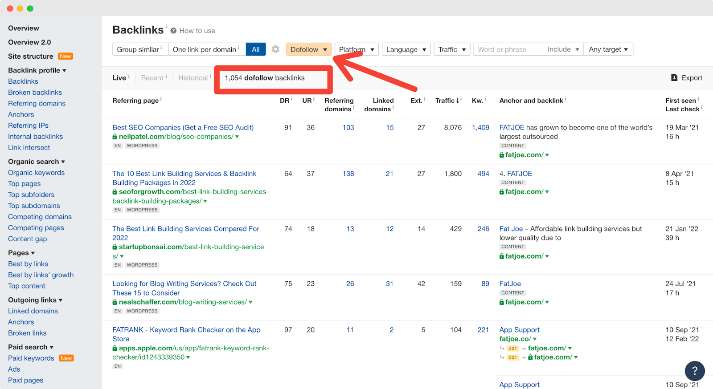
Task: Open How to use guide
Action: [197, 31]
